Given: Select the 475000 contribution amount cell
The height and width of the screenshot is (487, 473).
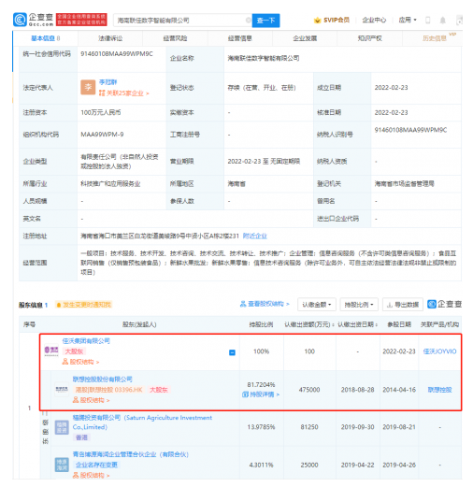Looking at the screenshot, I should click(x=309, y=390).
